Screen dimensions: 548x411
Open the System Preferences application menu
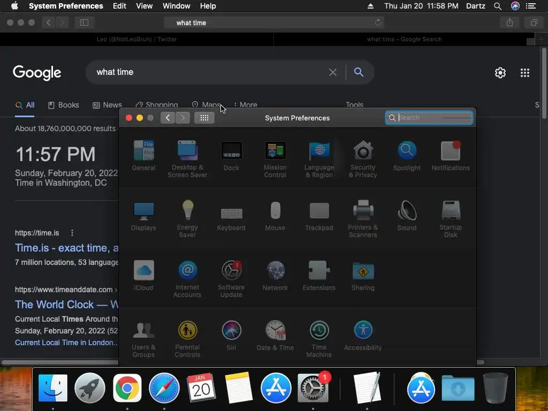[x=66, y=6]
